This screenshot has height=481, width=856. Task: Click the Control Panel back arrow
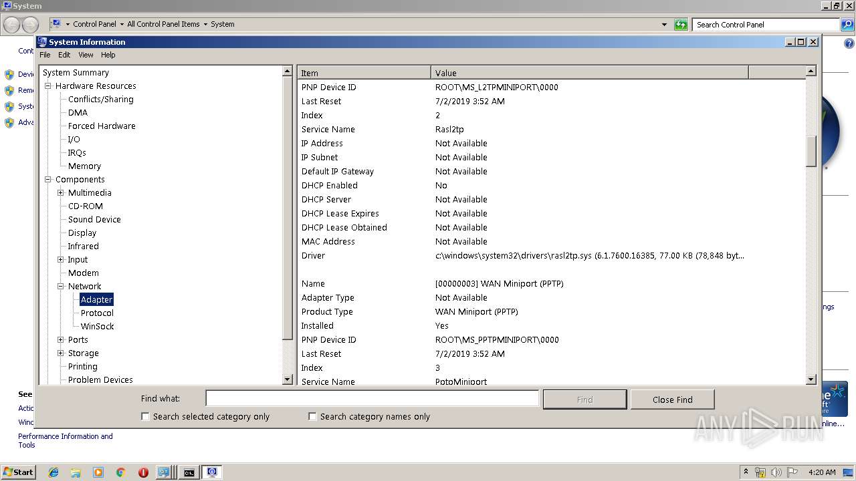(12, 25)
